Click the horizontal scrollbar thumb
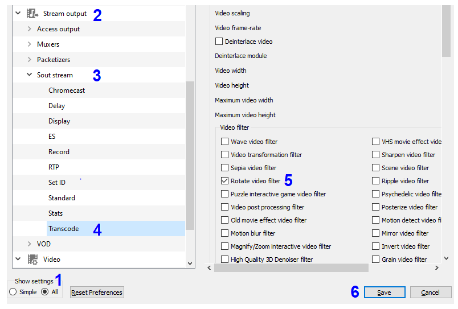The height and width of the screenshot is (309, 458). tap(291, 267)
